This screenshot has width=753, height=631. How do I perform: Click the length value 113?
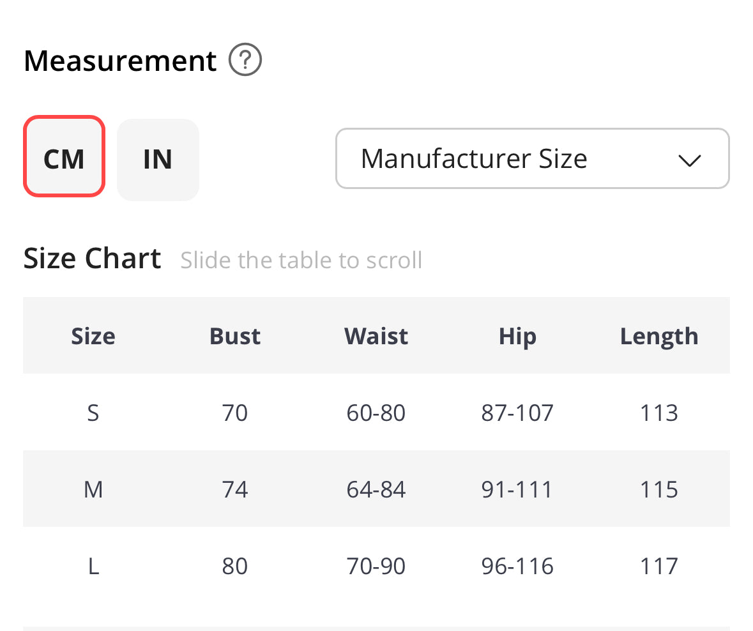659,413
